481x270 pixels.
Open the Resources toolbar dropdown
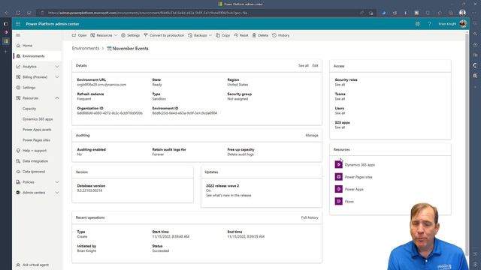coord(104,35)
